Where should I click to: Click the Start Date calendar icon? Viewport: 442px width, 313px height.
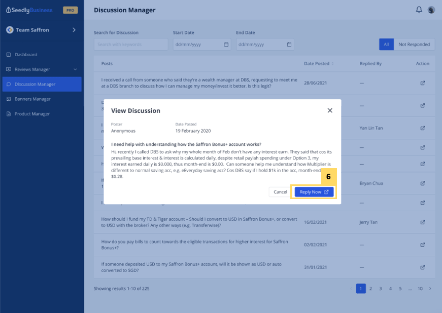pos(226,45)
